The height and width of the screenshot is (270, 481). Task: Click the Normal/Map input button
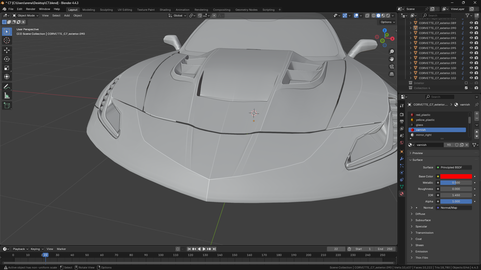pos(454,208)
